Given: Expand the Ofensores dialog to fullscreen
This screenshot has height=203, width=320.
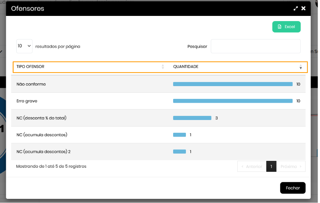Looking at the screenshot, I should tap(295, 8).
